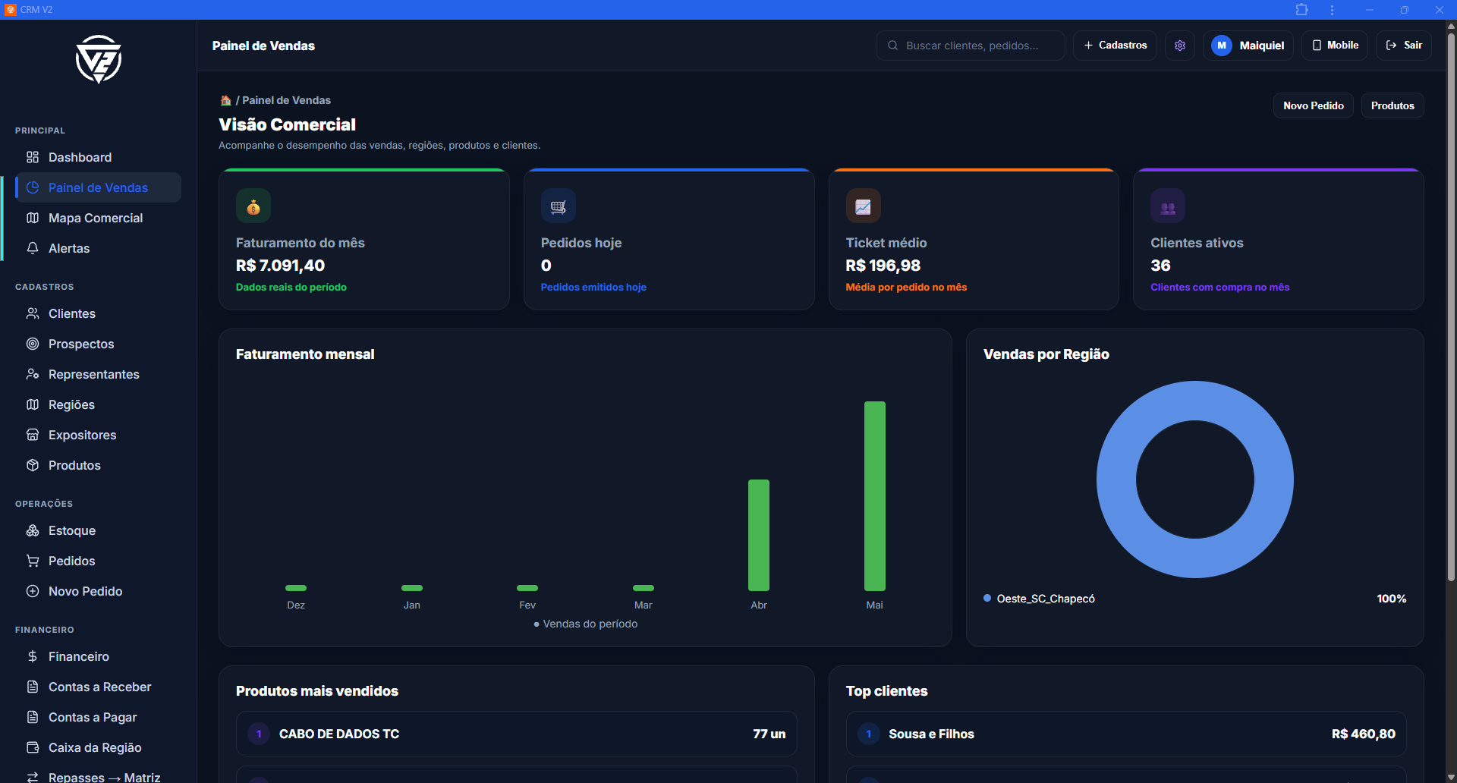Click the search clientes, pedidos field

click(971, 46)
